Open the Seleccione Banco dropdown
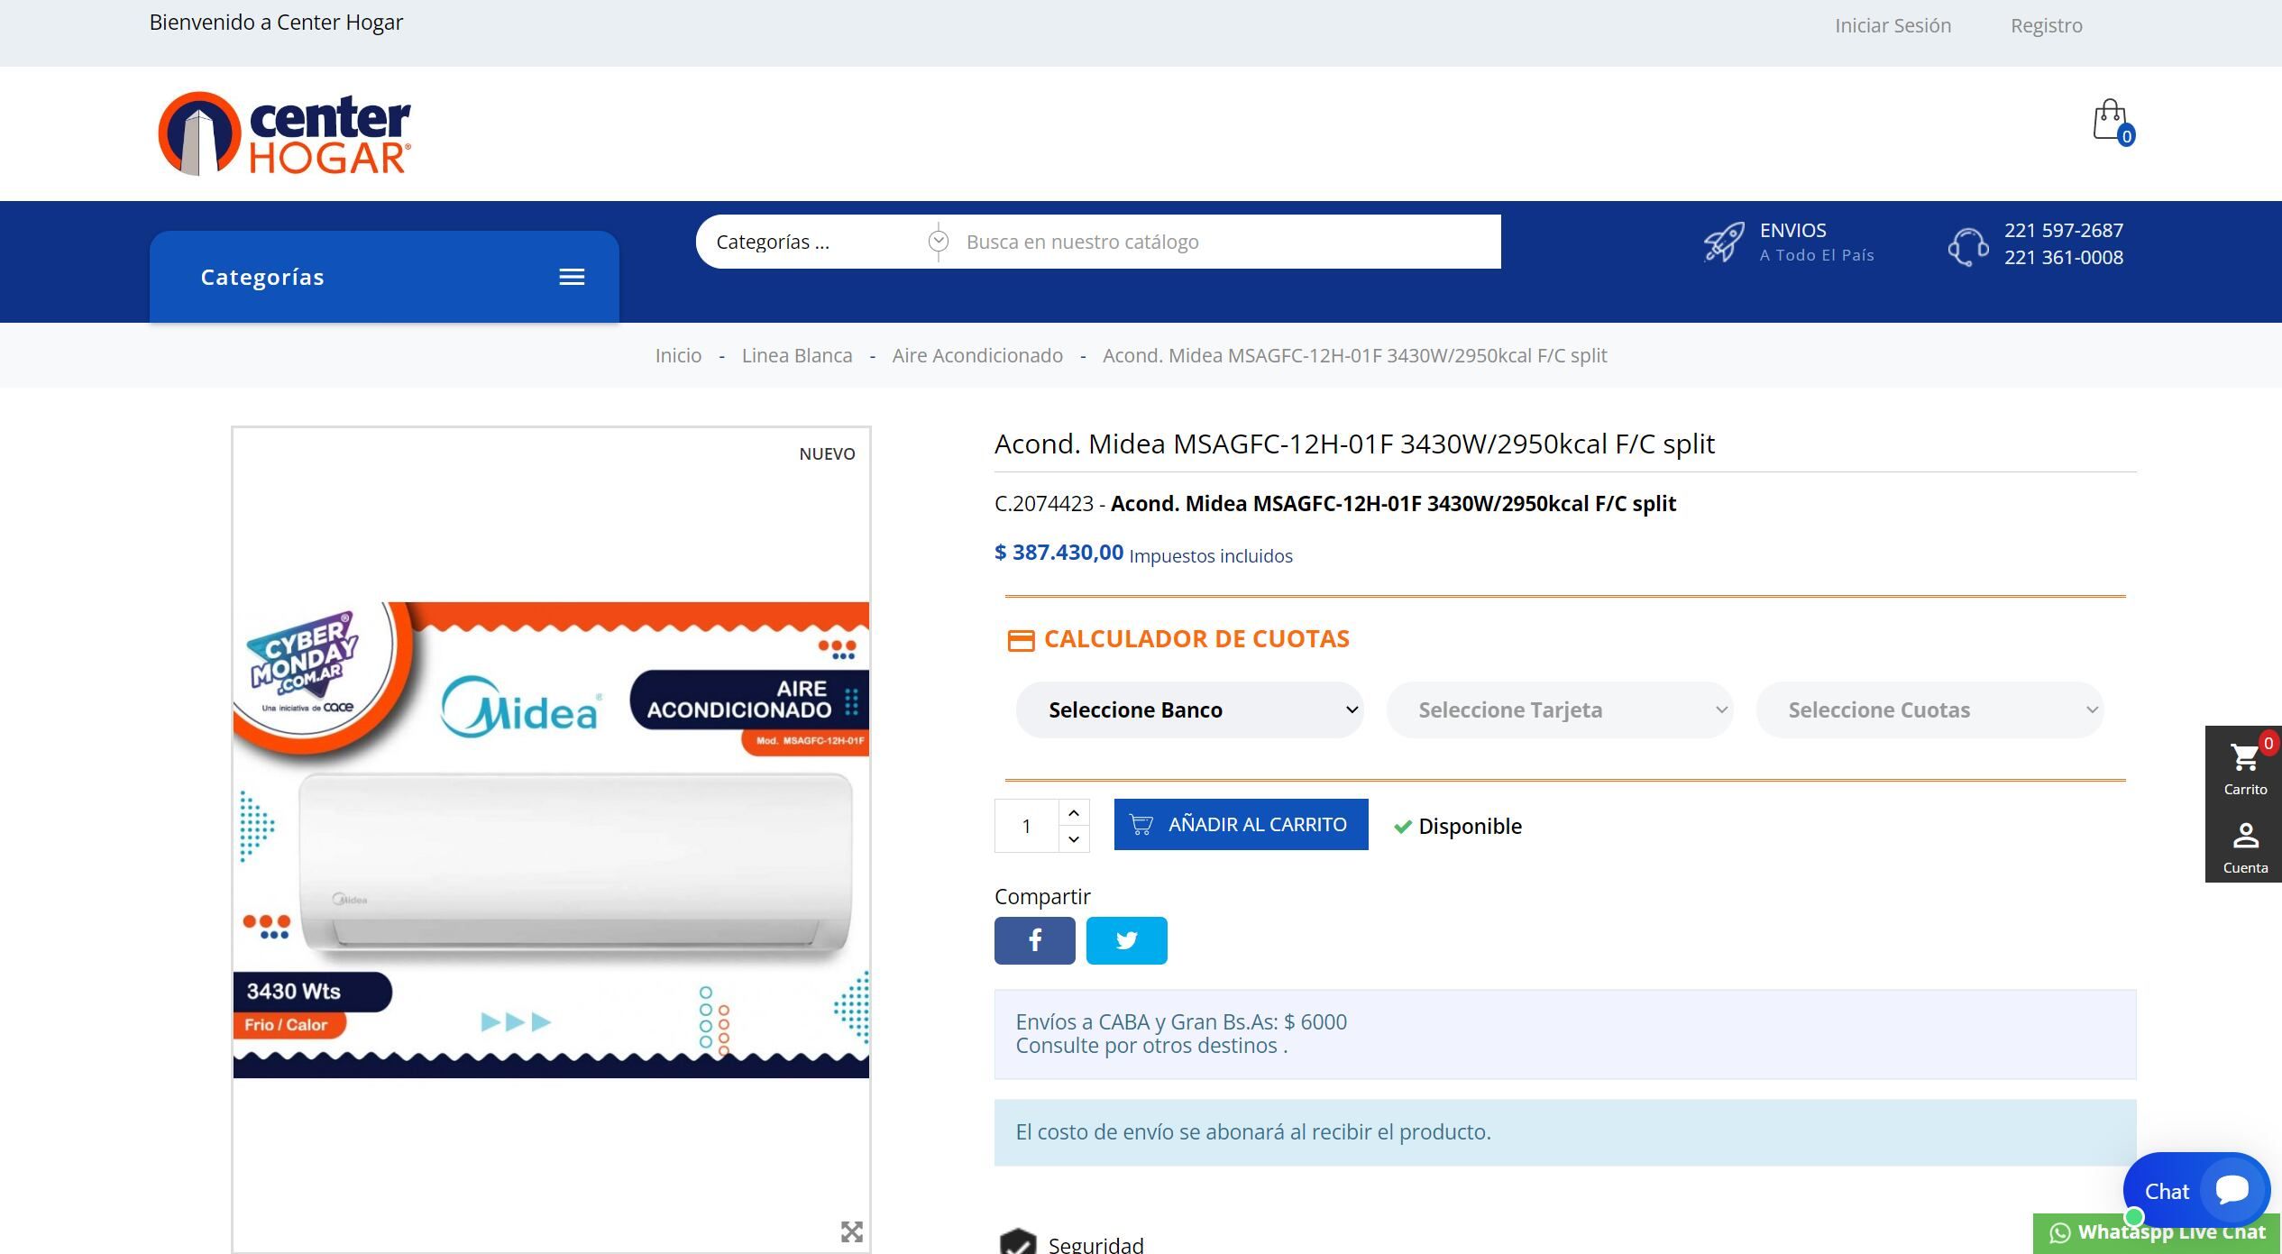This screenshot has width=2282, height=1254. click(1188, 709)
